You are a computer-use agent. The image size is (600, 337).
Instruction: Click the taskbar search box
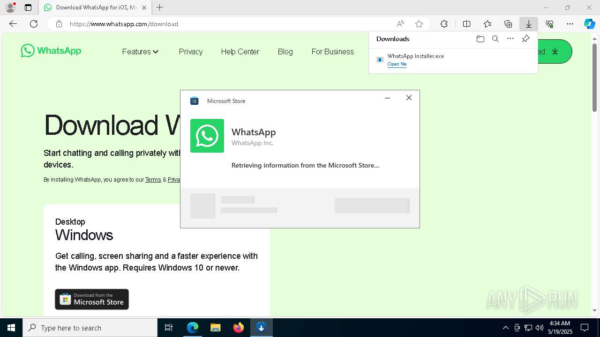click(x=90, y=328)
